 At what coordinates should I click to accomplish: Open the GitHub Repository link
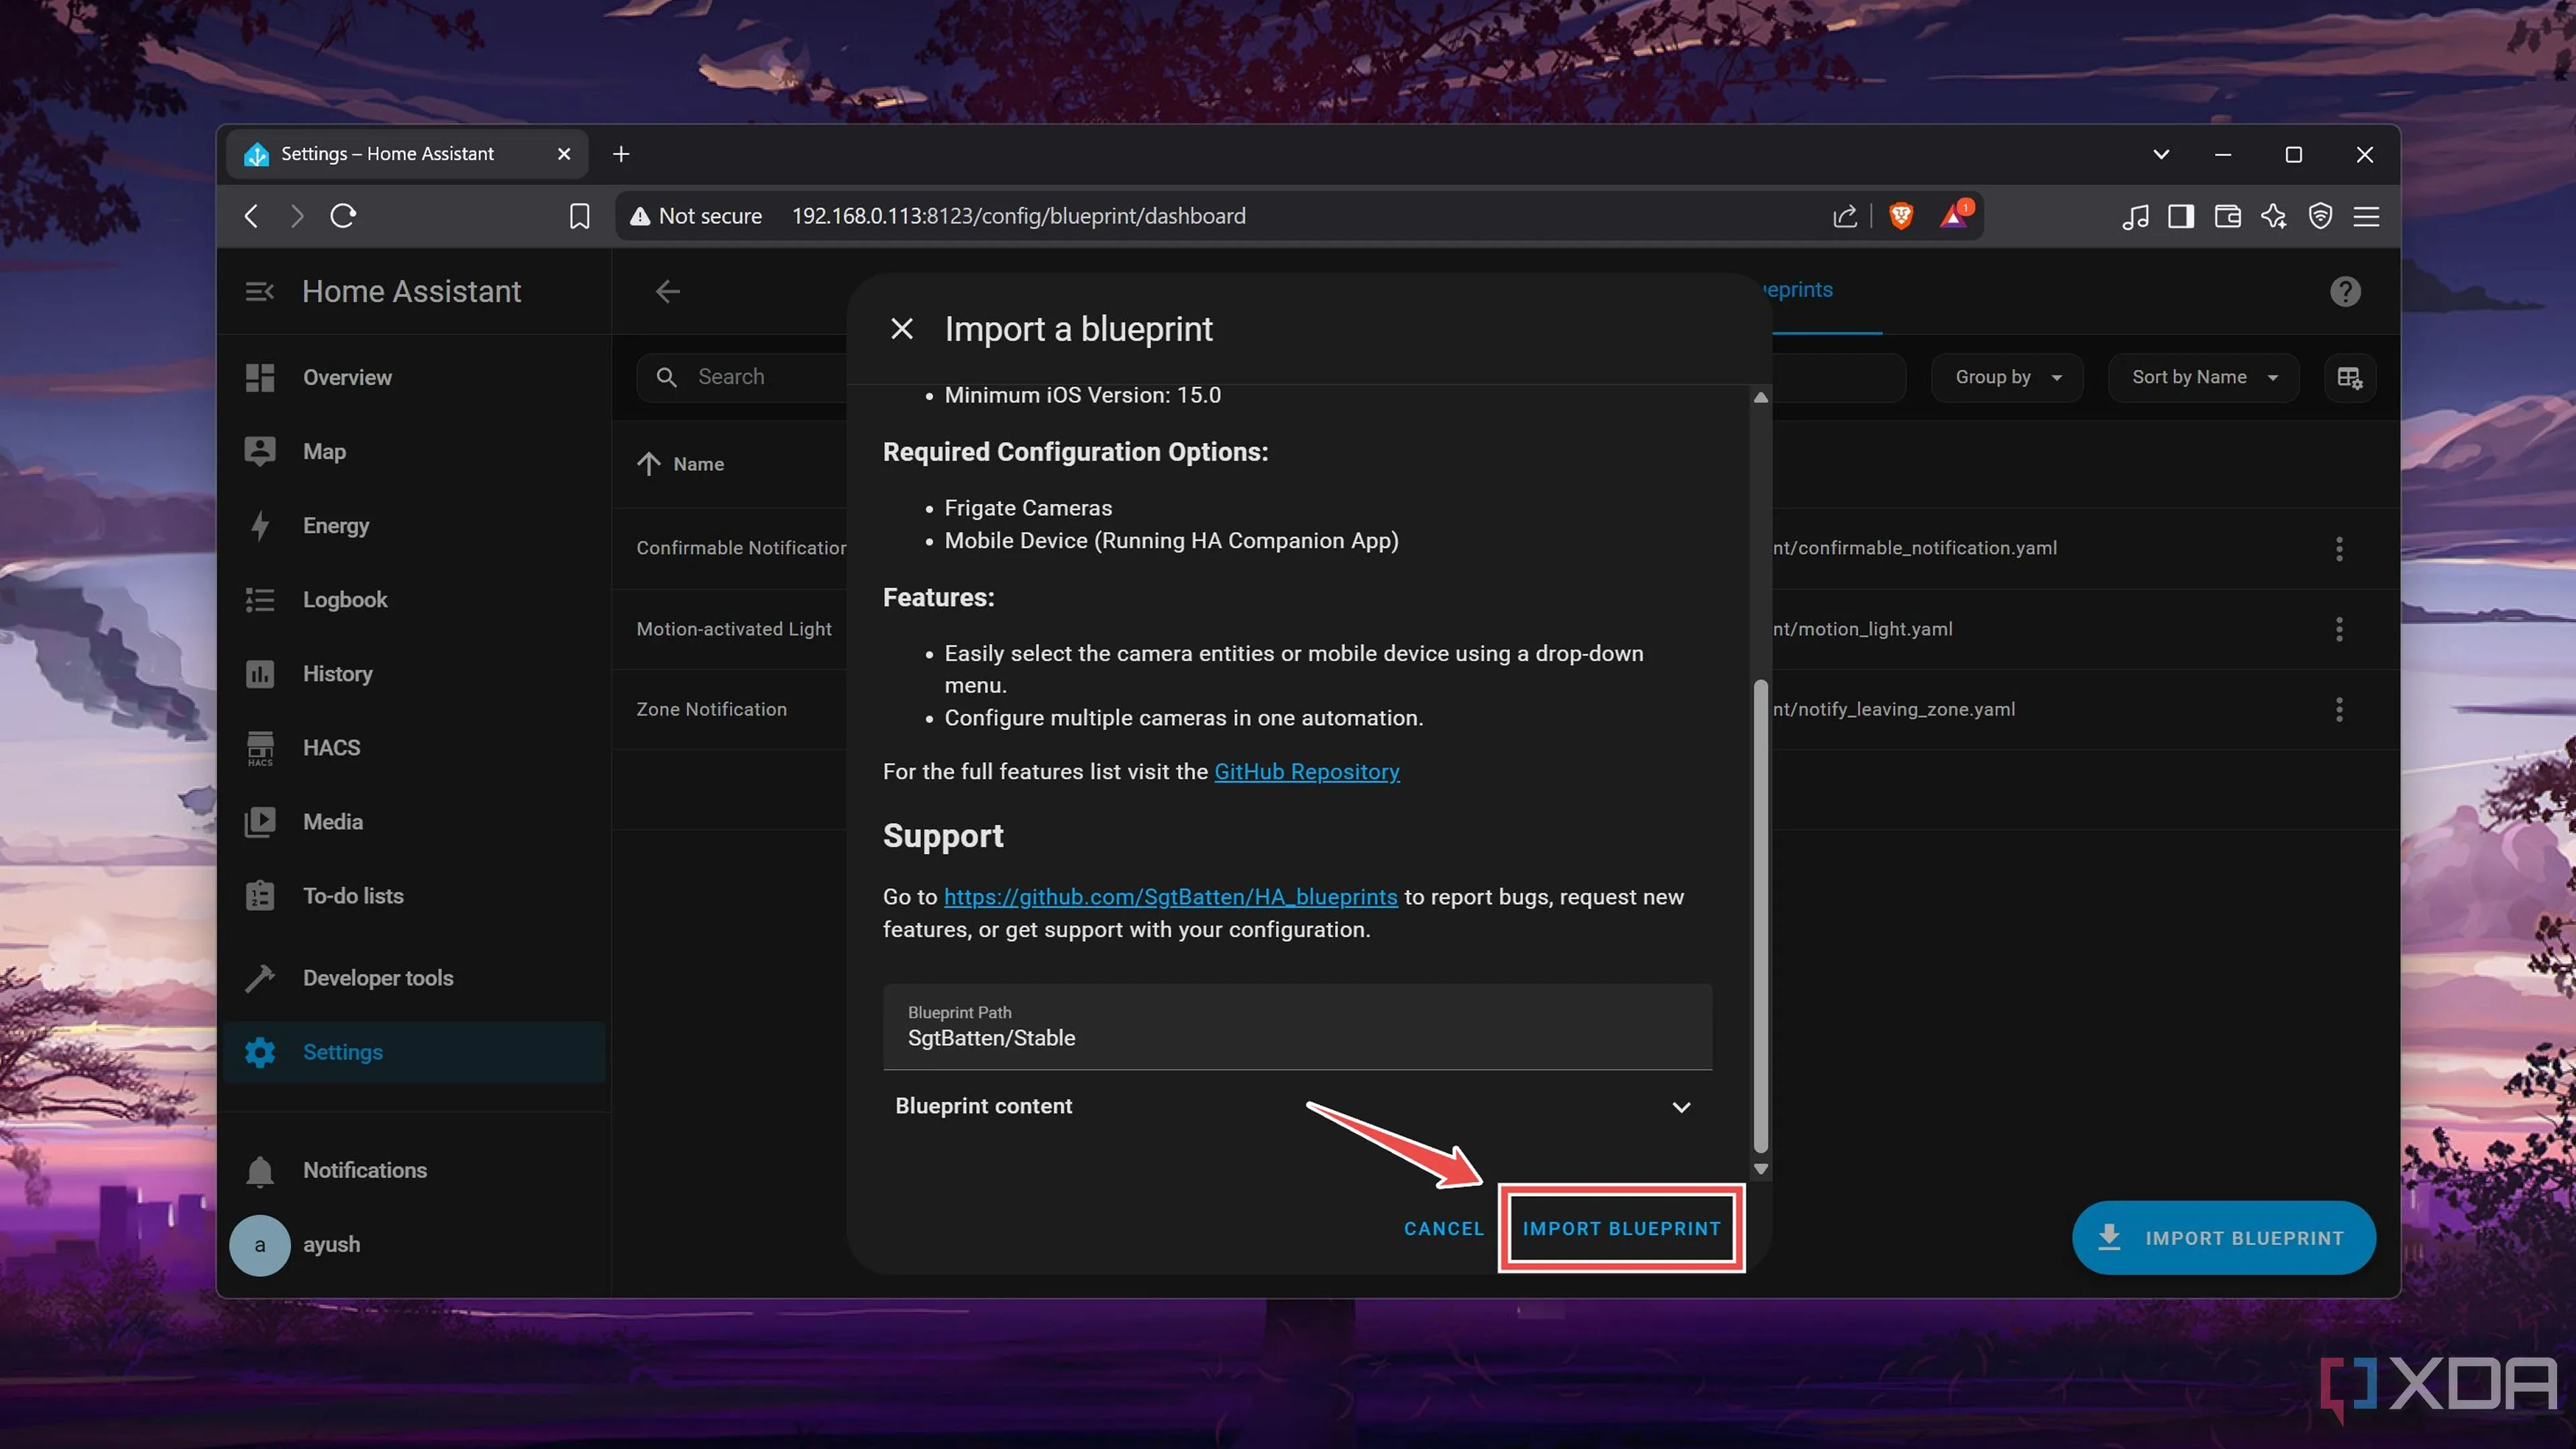click(x=1306, y=771)
